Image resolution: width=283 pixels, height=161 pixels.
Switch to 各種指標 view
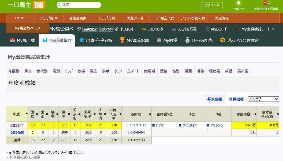tap(236, 99)
